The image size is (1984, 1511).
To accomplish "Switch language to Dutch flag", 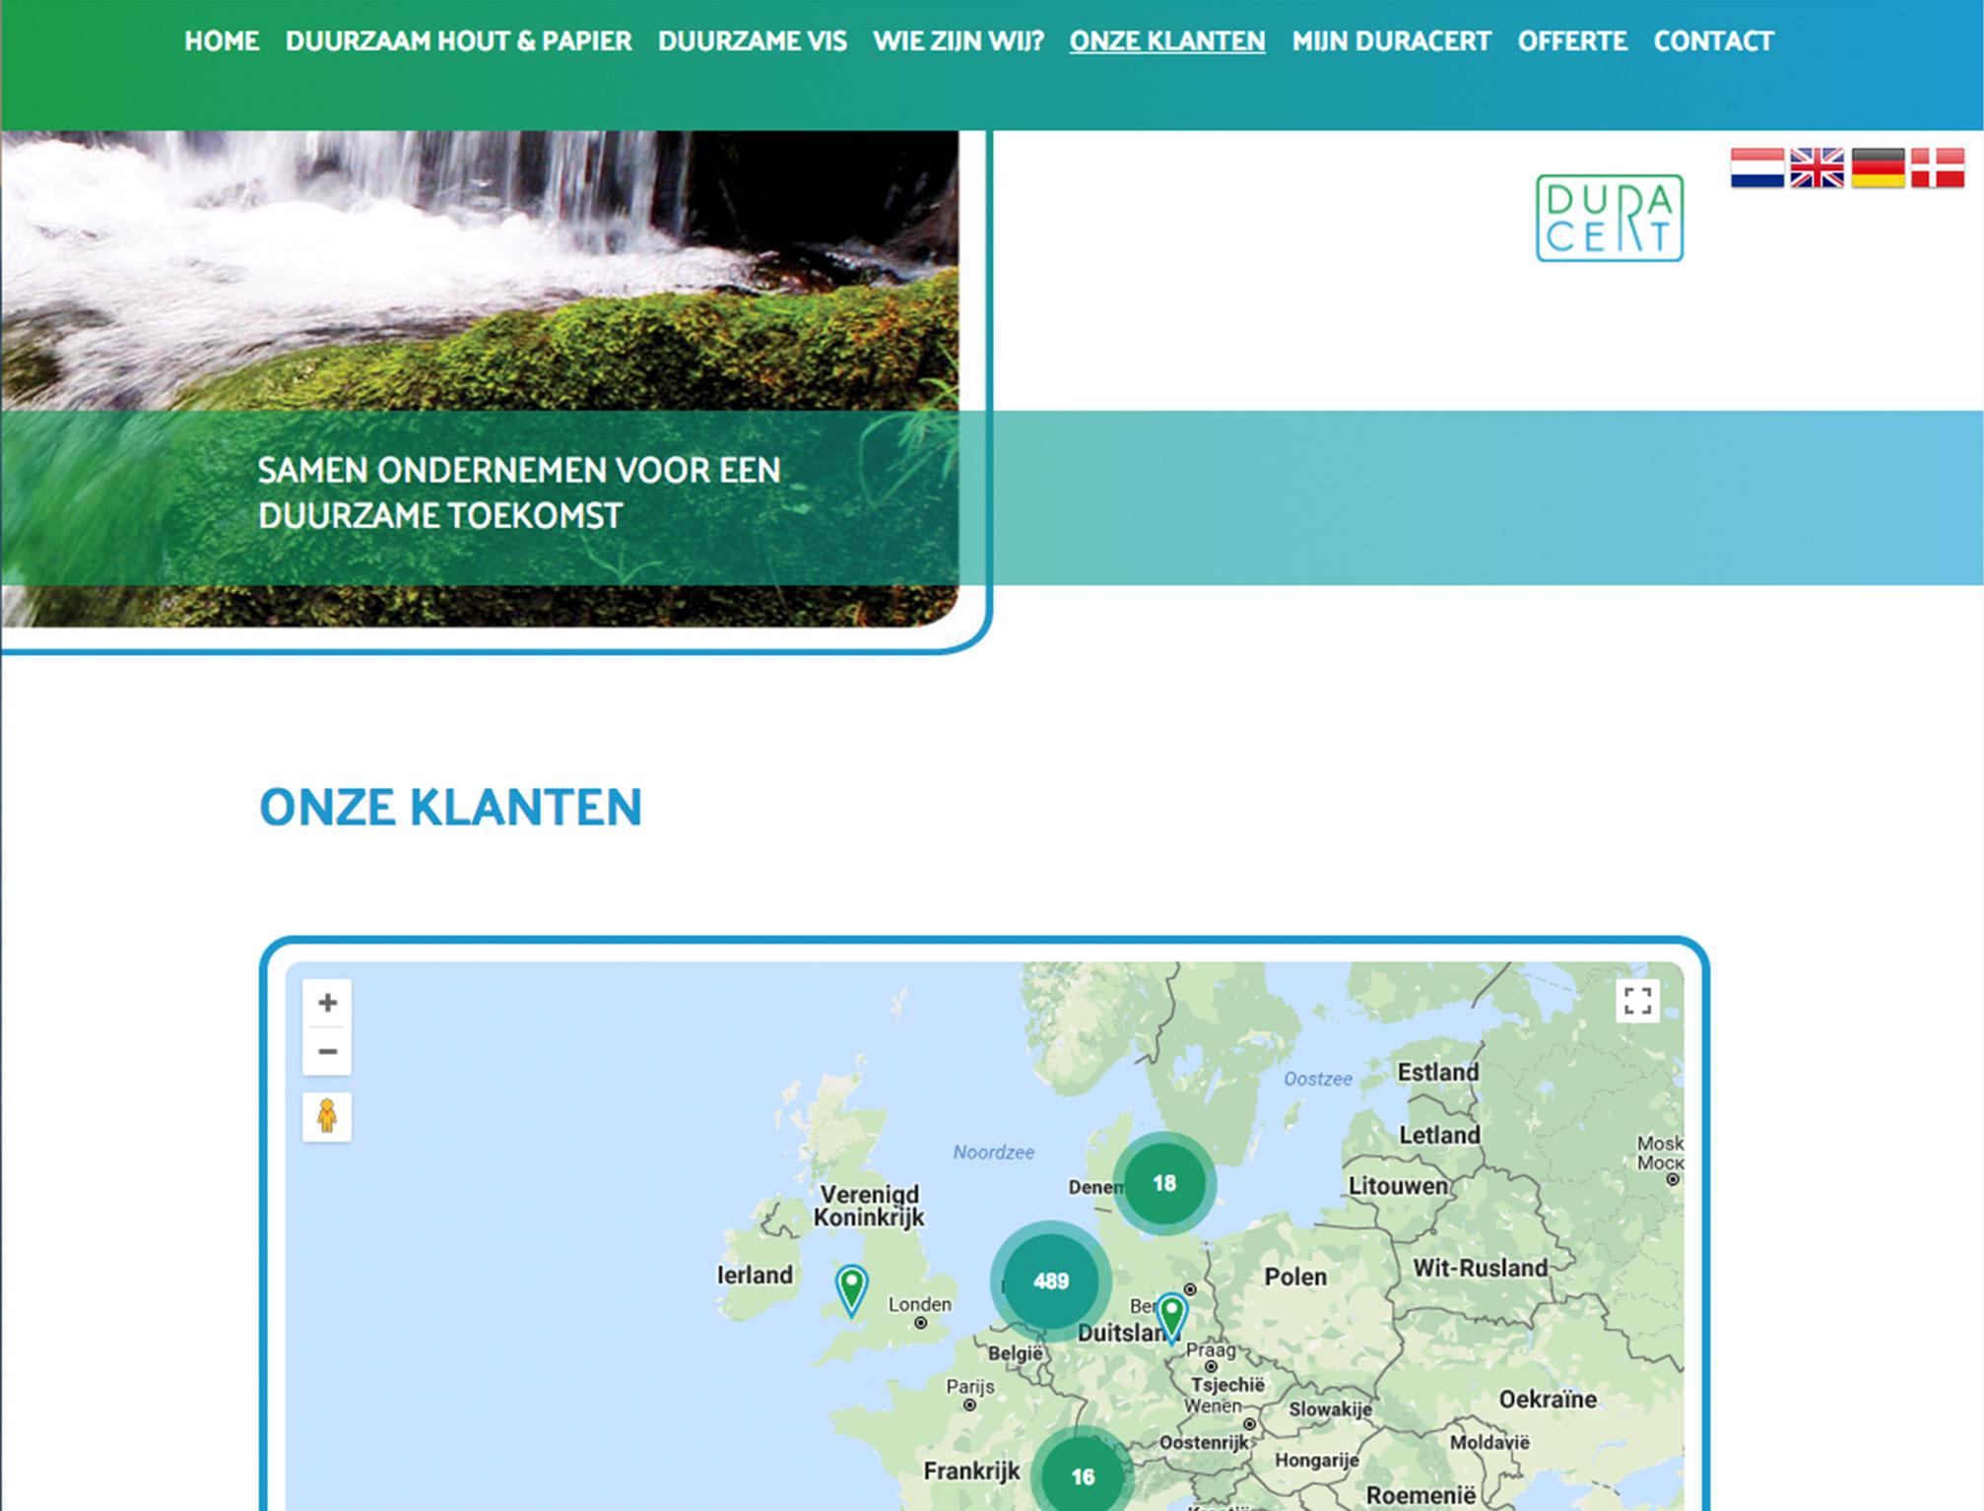I will pos(1756,167).
